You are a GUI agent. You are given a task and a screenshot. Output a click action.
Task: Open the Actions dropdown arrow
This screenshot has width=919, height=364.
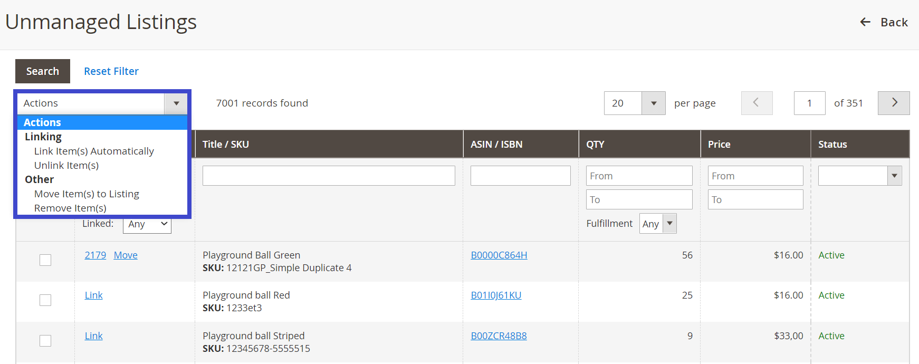point(176,103)
